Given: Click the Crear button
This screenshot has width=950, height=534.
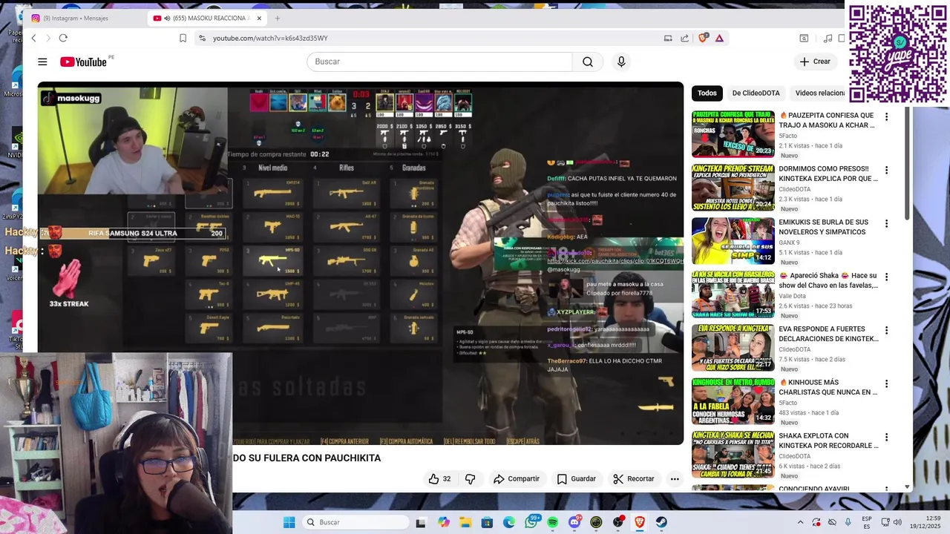Looking at the screenshot, I should coord(815,62).
